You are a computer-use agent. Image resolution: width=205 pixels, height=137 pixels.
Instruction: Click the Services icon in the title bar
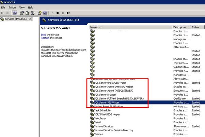tap(1, 2)
